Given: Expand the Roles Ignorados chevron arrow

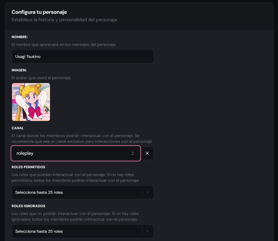Looking at the screenshot, I should [x=148, y=231].
